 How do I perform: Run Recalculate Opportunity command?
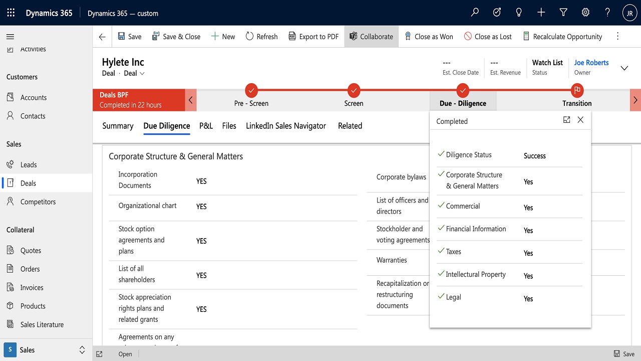point(562,37)
